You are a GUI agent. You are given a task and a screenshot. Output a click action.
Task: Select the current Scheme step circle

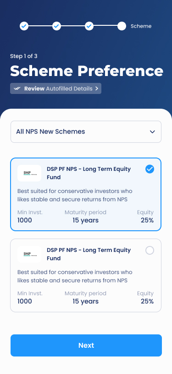pyautogui.click(x=122, y=26)
